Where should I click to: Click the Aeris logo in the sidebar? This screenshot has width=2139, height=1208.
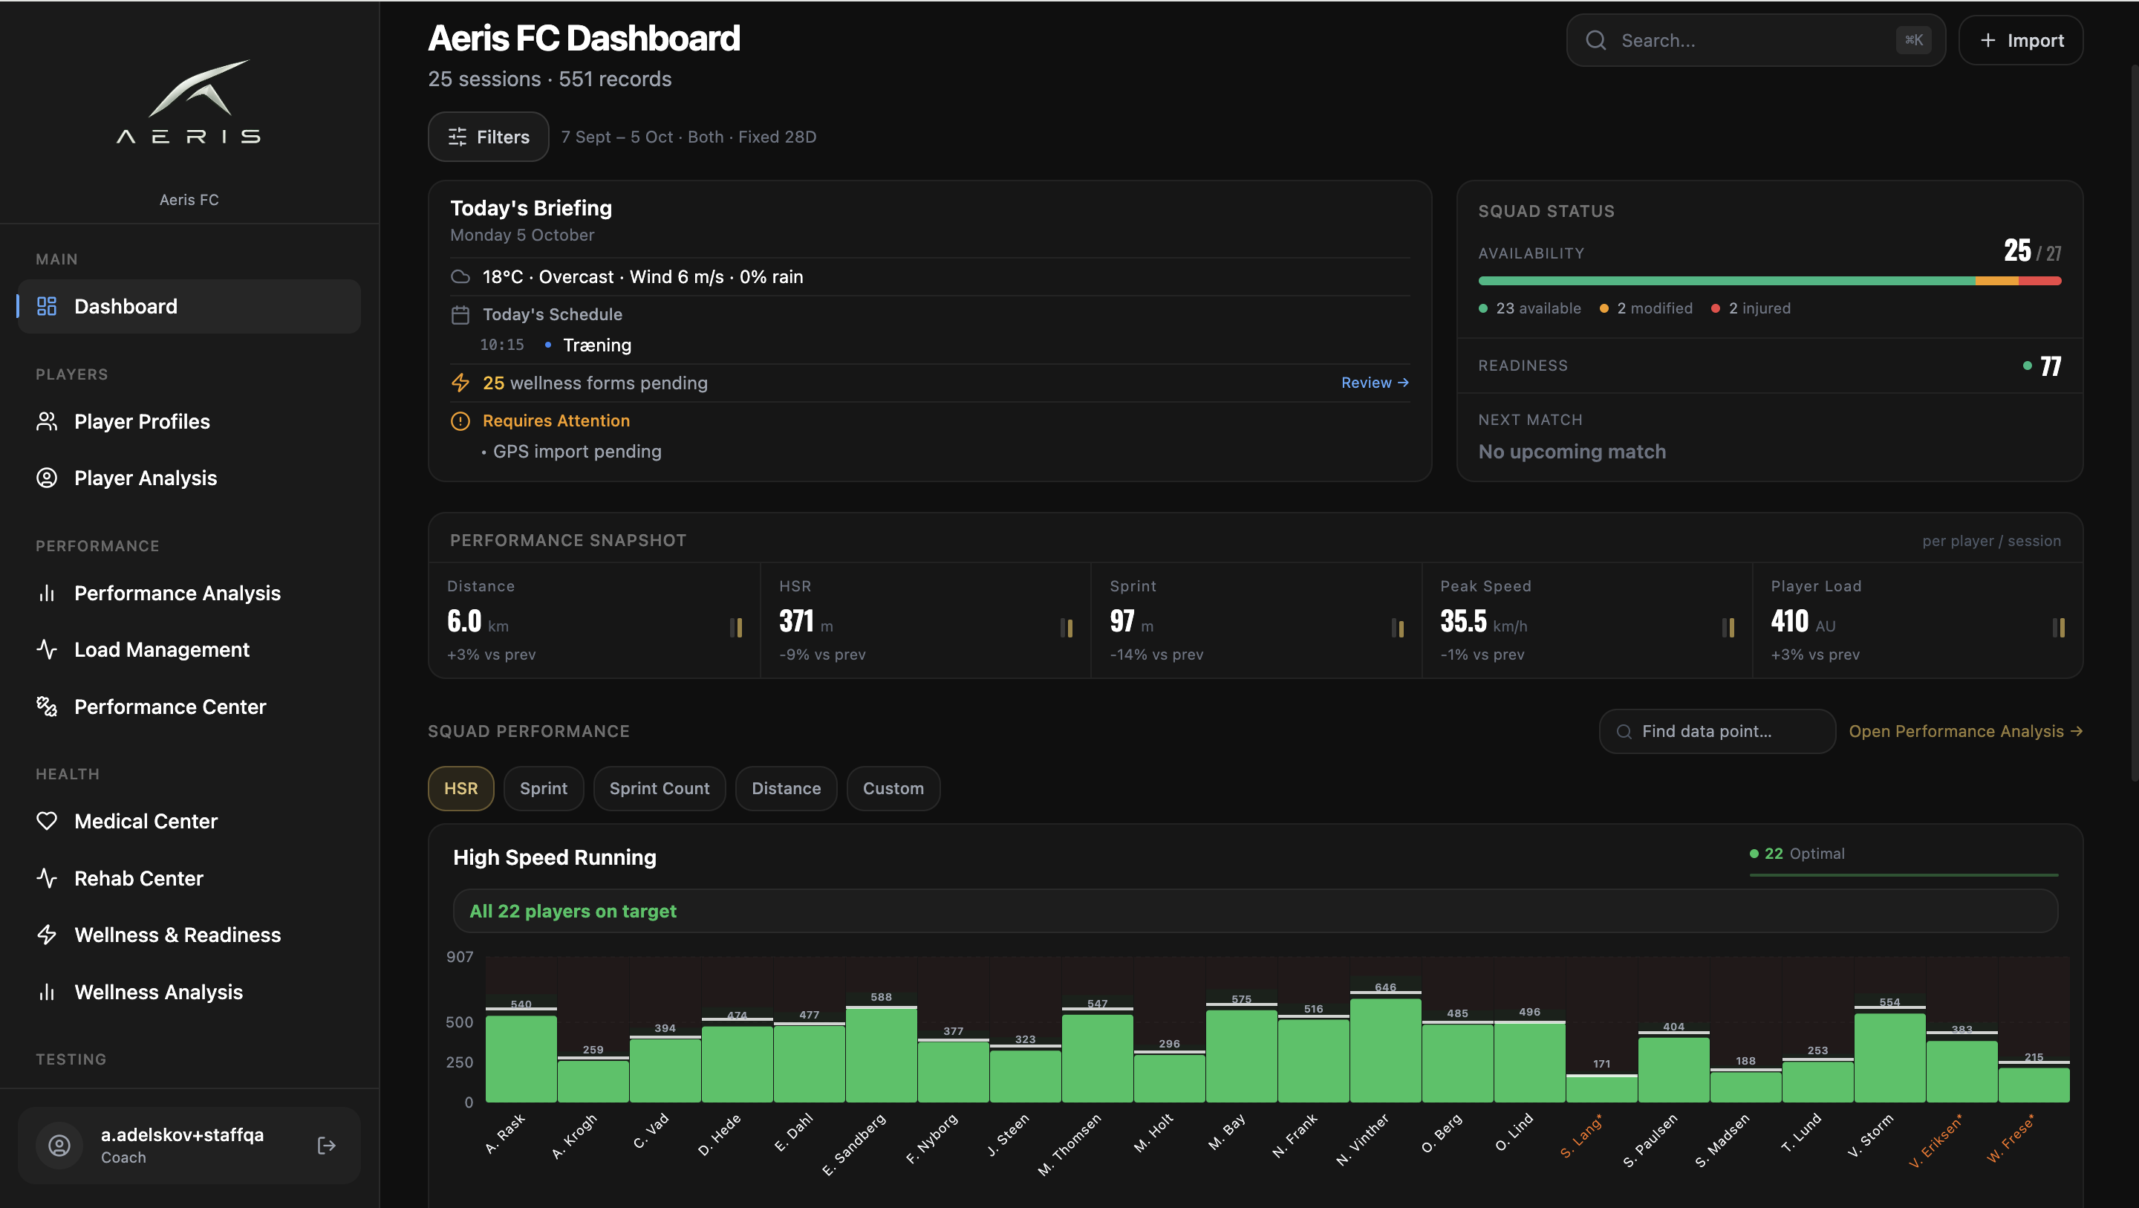click(189, 101)
